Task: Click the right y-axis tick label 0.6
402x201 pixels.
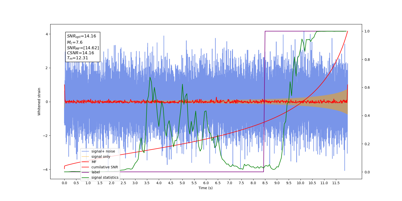Action: click(367, 88)
